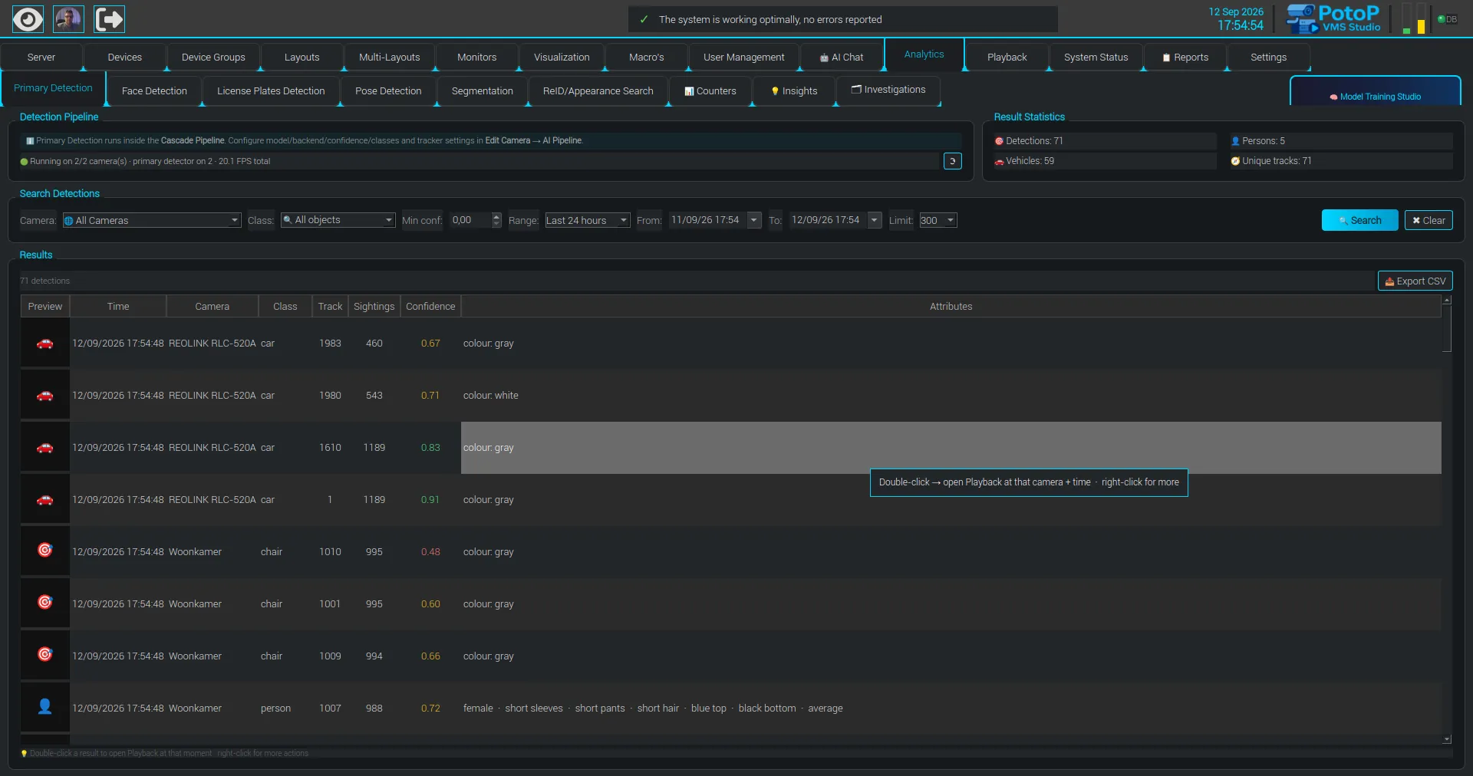
Task: Sort by the Time column header
Action: pyautogui.click(x=118, y=307)
